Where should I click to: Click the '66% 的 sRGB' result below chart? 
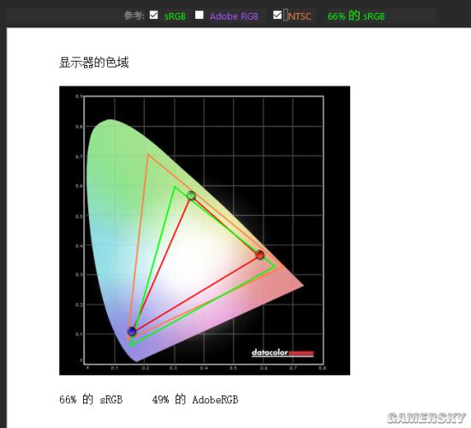pyautogui.click(x=91, y=400)
